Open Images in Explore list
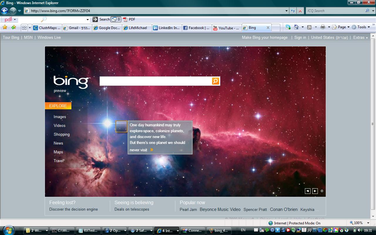Viewport: 376px width, 235px height. click(x=60, y=117)
